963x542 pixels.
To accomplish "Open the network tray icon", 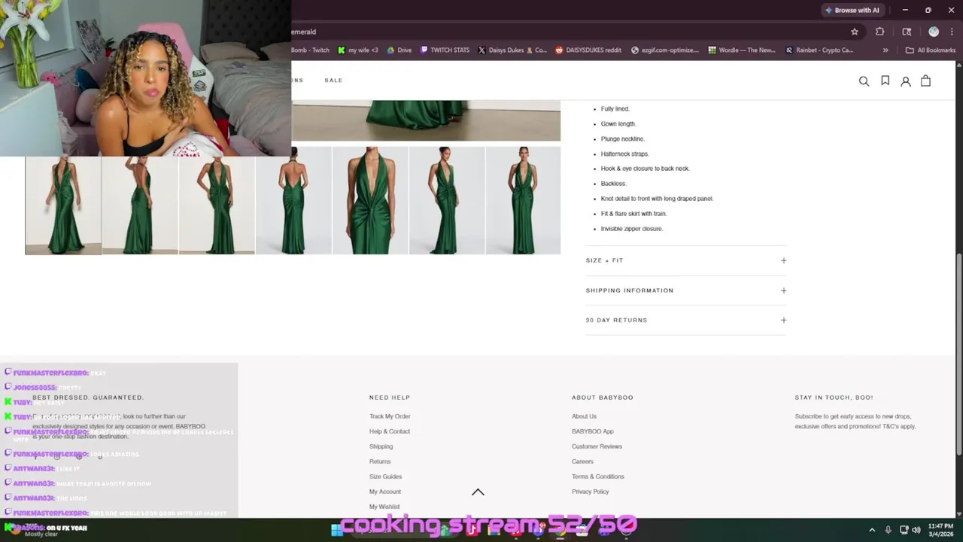I will [x=904, y=530].
